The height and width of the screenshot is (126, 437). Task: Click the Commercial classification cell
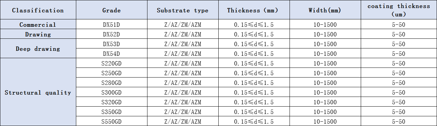(38, 24)
